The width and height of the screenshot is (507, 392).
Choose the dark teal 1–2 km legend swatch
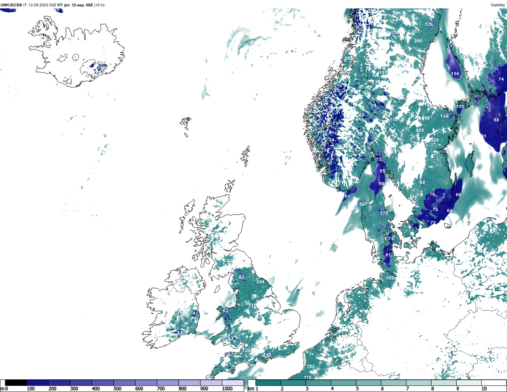pos(268,383)
